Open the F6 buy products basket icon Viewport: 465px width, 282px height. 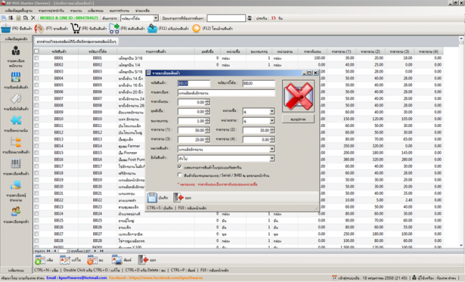(6, 29)
